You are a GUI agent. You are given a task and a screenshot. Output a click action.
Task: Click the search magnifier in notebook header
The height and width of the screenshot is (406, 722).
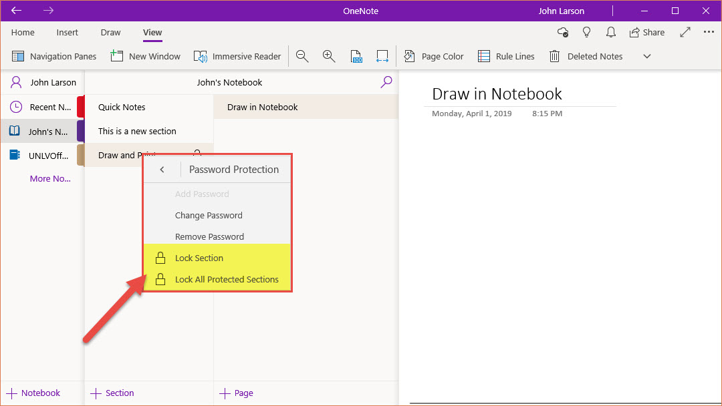(x=386, y=82)
